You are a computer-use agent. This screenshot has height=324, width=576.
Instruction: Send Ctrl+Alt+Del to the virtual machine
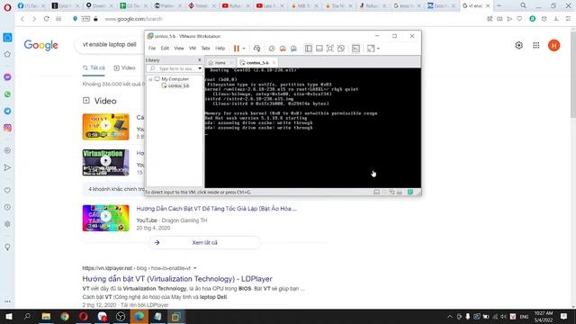pyautogui.click(x=256, y=49)
